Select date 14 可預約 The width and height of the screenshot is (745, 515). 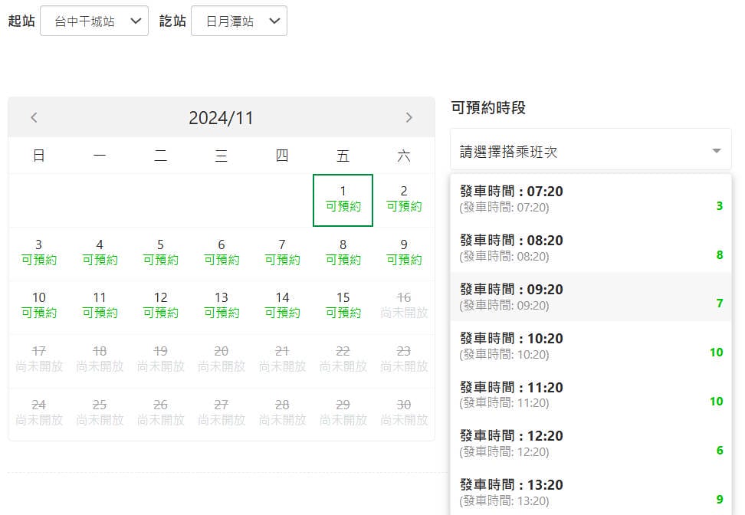coord(282,307)
